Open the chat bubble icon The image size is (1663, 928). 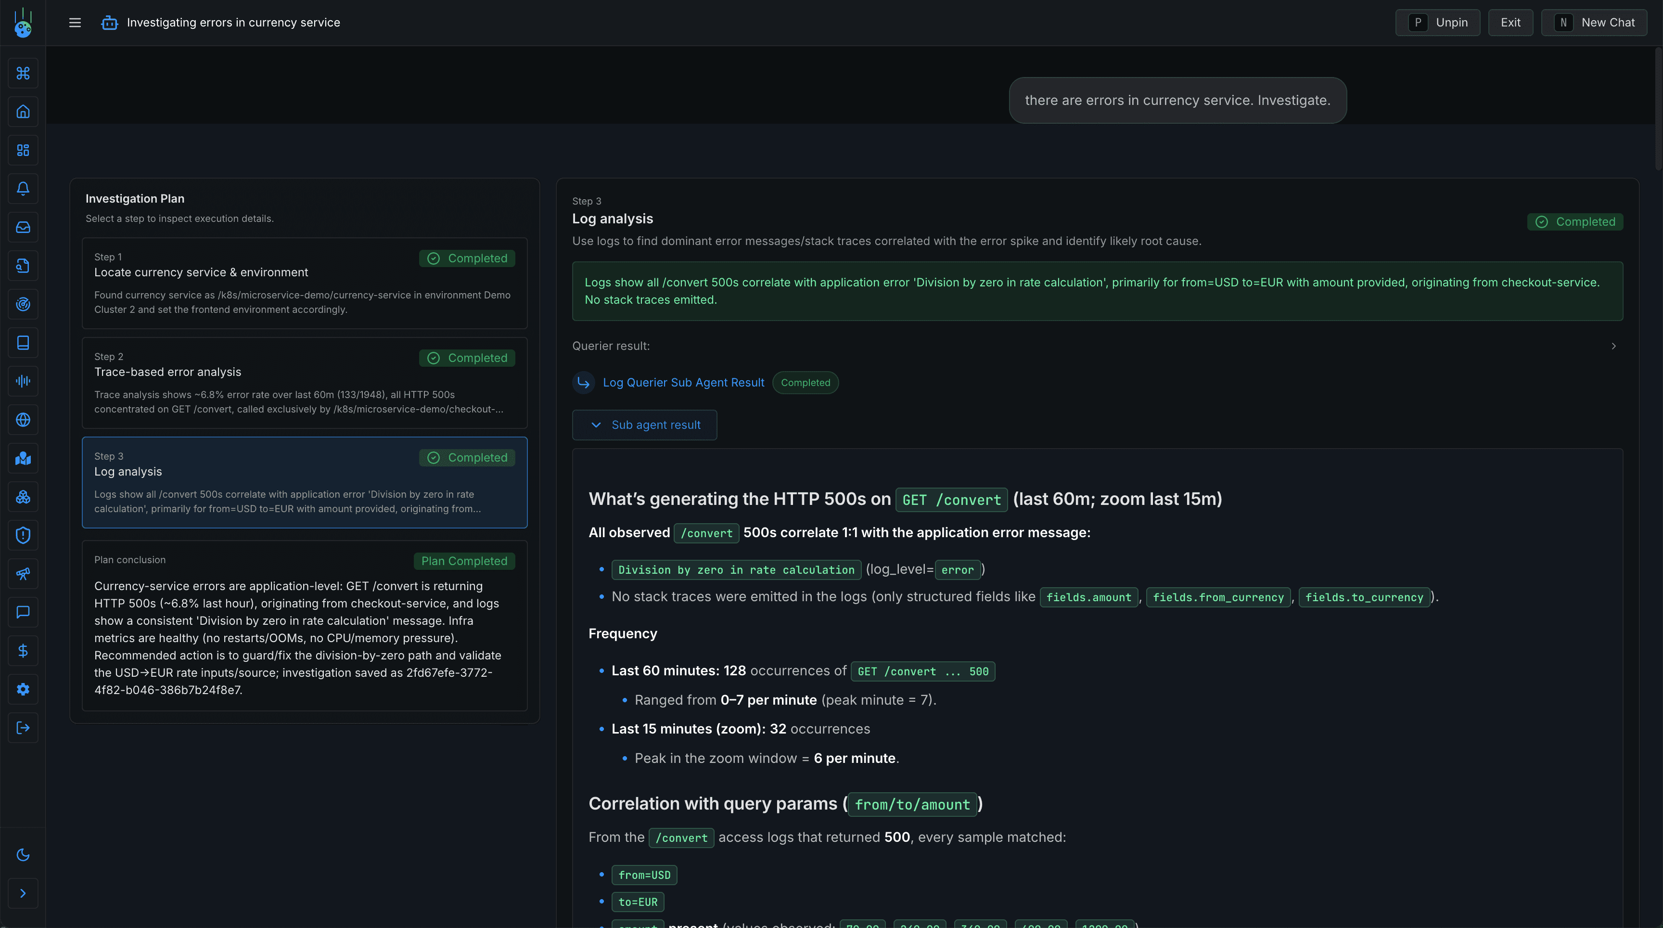click(x=23, y=612)
